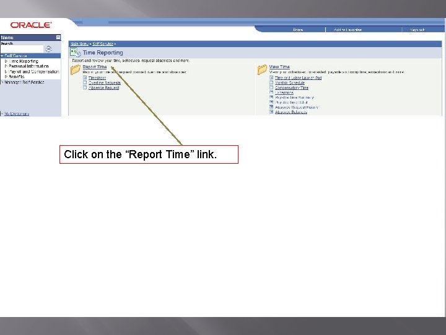Image resolution: width=446 pixels, height=335 pixels.
Task: Click icon next to Time and Labor Launch Pad
Action: tap(271, 78)
